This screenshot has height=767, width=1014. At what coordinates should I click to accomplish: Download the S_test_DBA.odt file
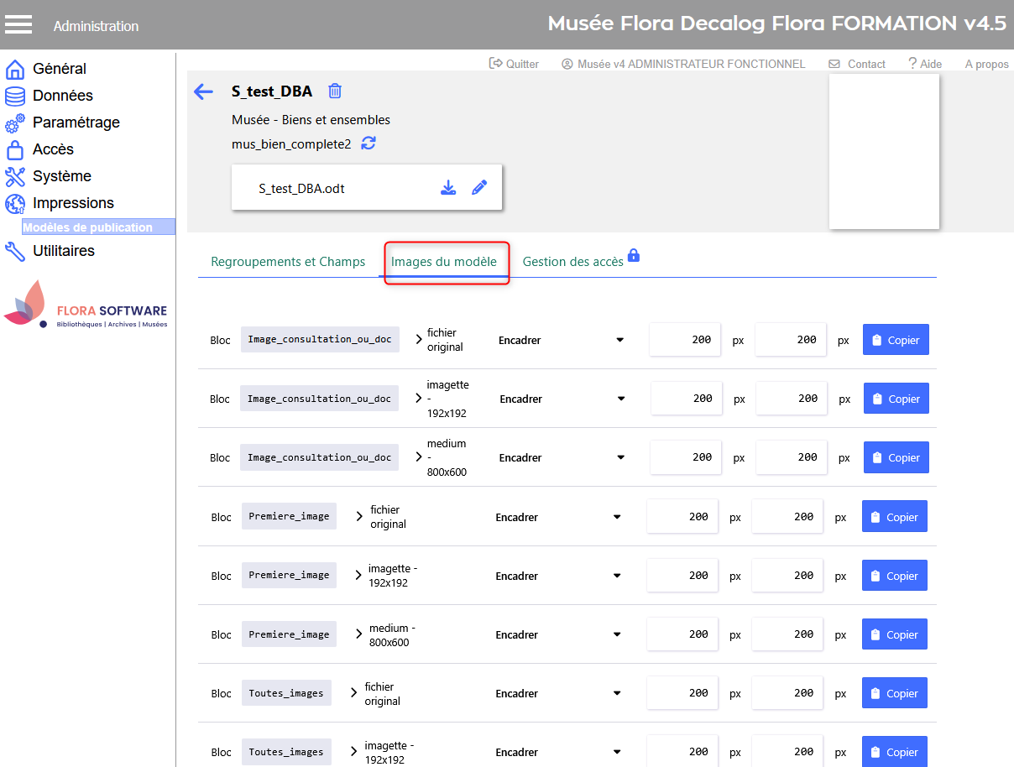coord(448,188)
